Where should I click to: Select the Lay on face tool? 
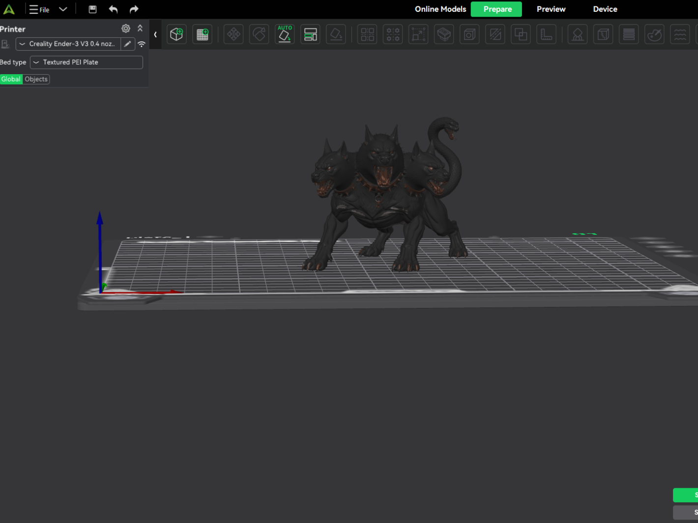[336, 34]
